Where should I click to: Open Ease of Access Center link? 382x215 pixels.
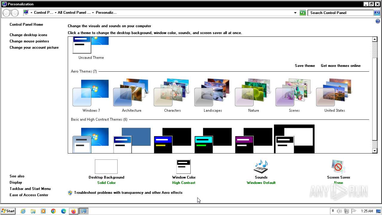(29, 195)
